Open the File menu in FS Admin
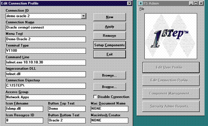 [142, 9]
